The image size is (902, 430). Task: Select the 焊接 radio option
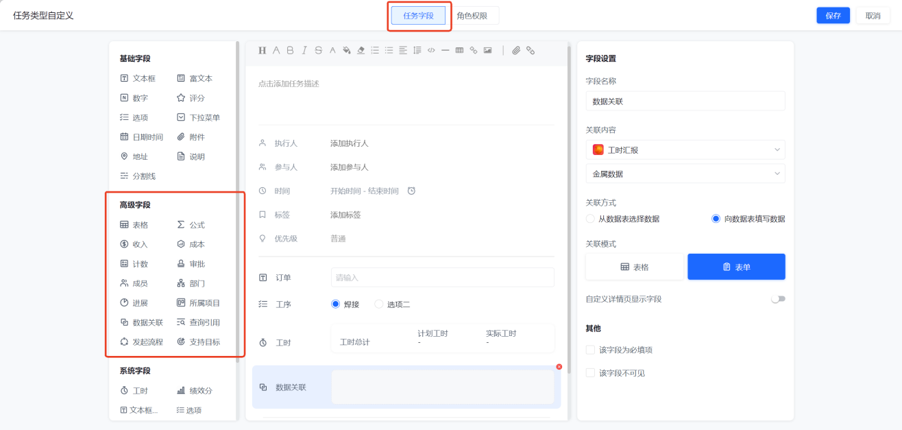pyautogui.click(x=336, y=304)
